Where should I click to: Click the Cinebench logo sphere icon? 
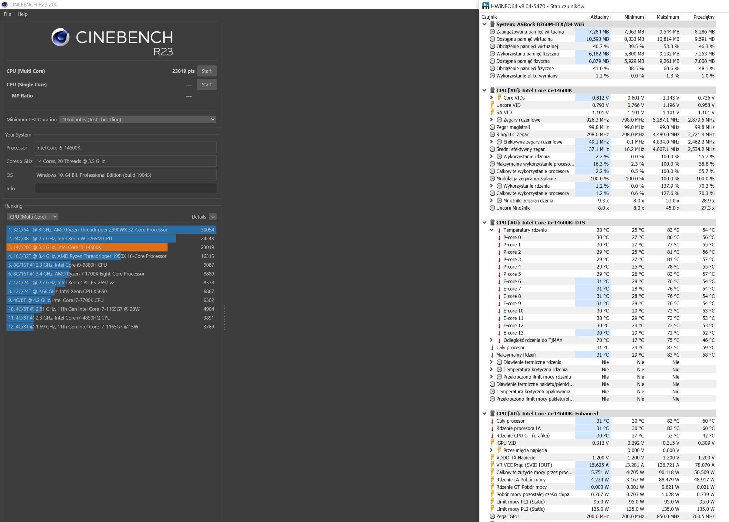pyautogui.click(x=60, y=37)
